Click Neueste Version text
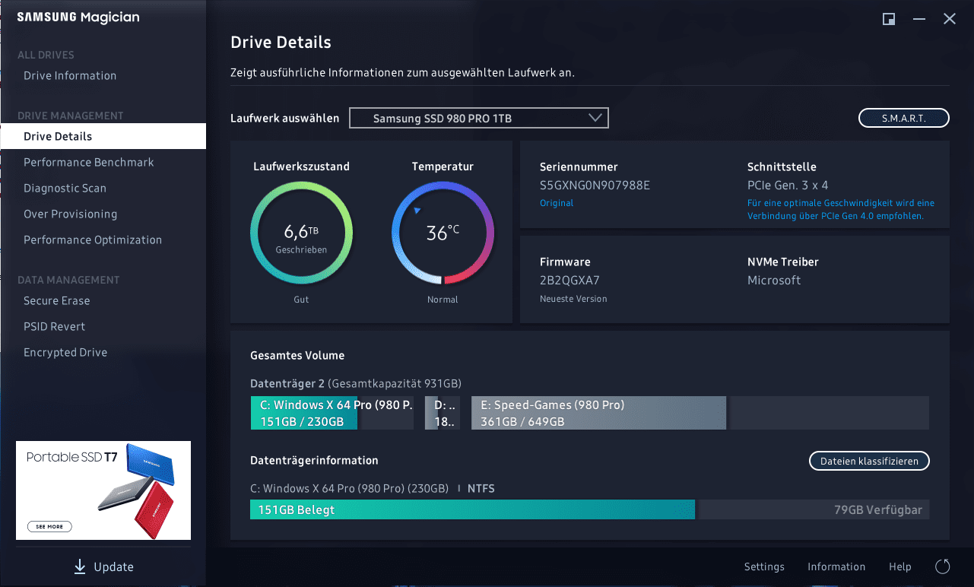Screen dimensions: 974x587 573,299
